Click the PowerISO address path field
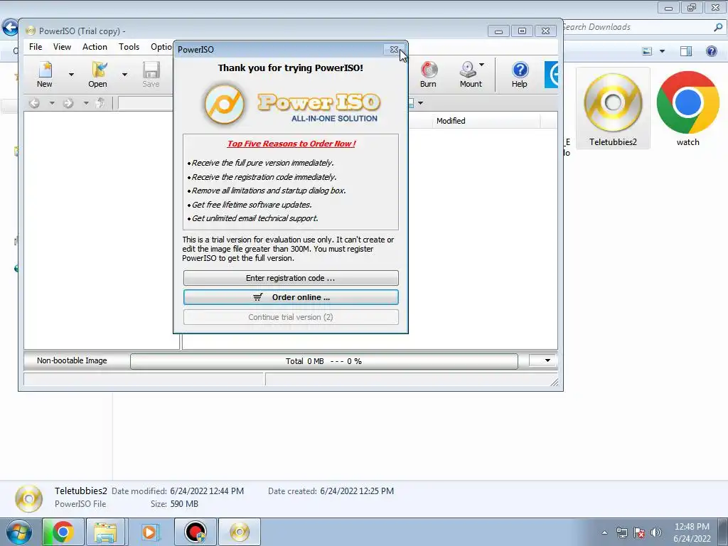The image size is (728, 546). coord(145,103)
